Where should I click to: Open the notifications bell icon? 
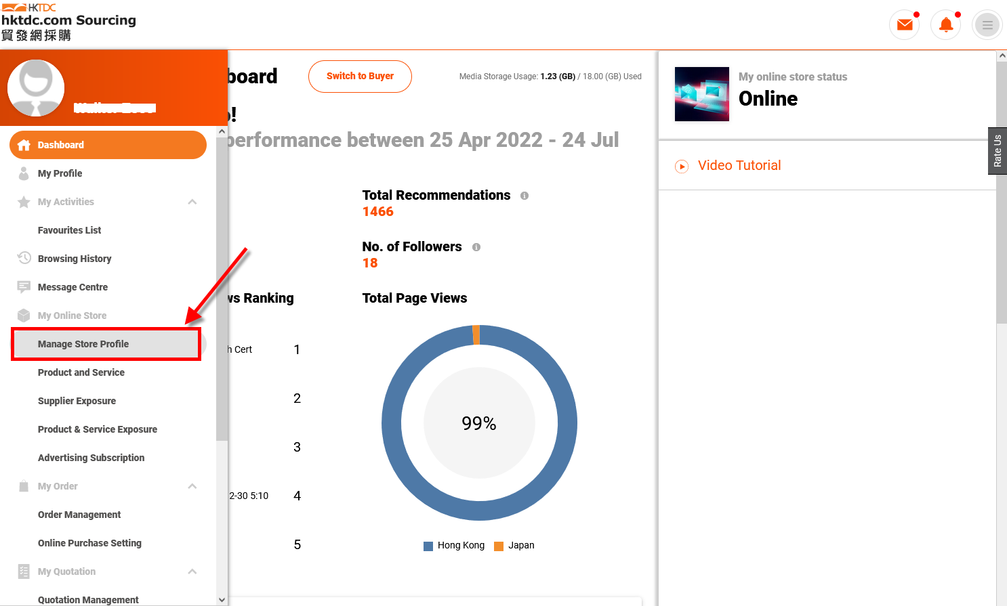coord(946,25)
